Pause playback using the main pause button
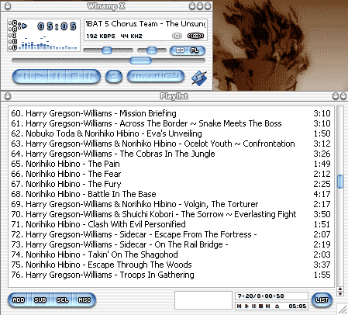 [x=57, y=77]
